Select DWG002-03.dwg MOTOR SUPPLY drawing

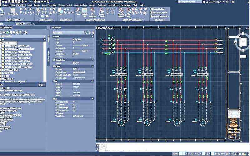point(18,52)
